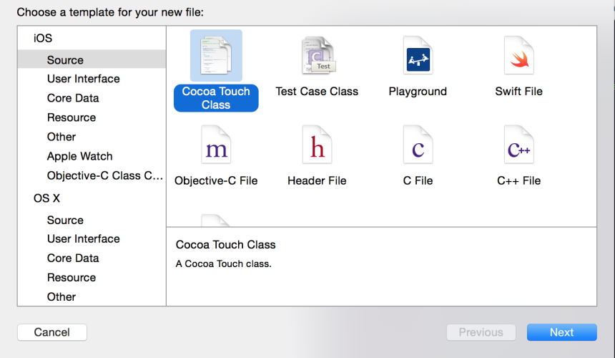This screenshot has height=358, width=615.
Task: Click the Playground label text
Action: [x=418, y=92]
